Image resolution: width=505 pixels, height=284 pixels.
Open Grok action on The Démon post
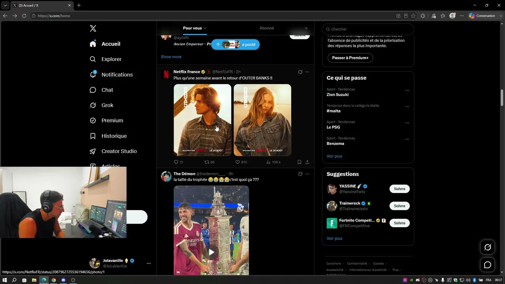pyautogui.click(x=300, y=174)
